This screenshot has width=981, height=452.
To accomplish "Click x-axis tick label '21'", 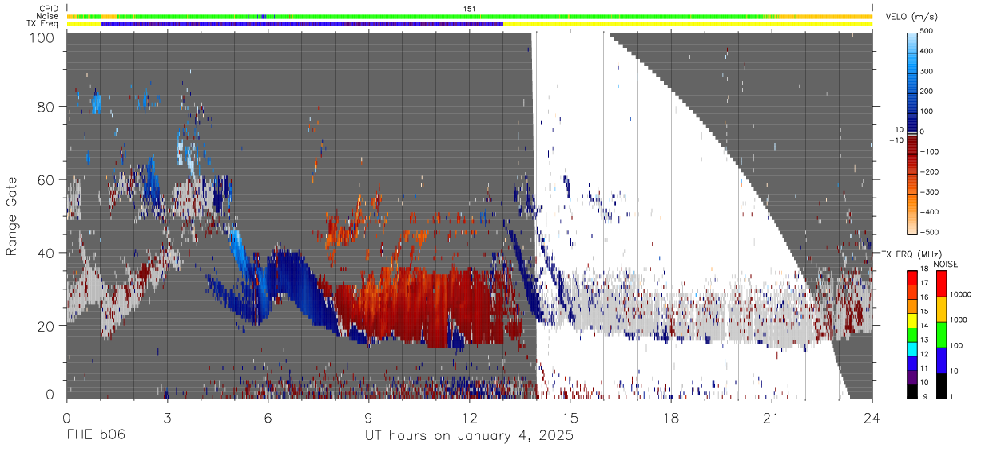I will point(771,418).
